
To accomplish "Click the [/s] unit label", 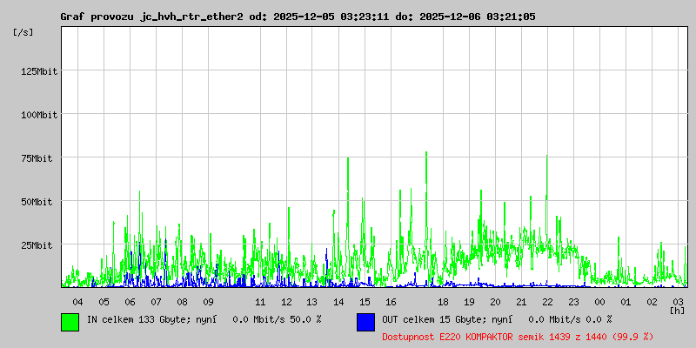I will click(23, 31).
